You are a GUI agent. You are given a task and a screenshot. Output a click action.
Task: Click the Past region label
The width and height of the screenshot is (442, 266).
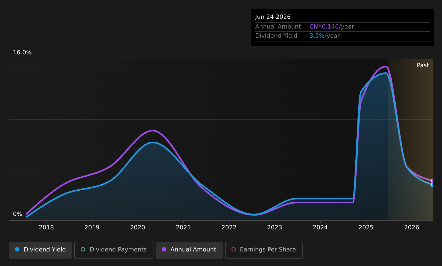coord(423,65)
